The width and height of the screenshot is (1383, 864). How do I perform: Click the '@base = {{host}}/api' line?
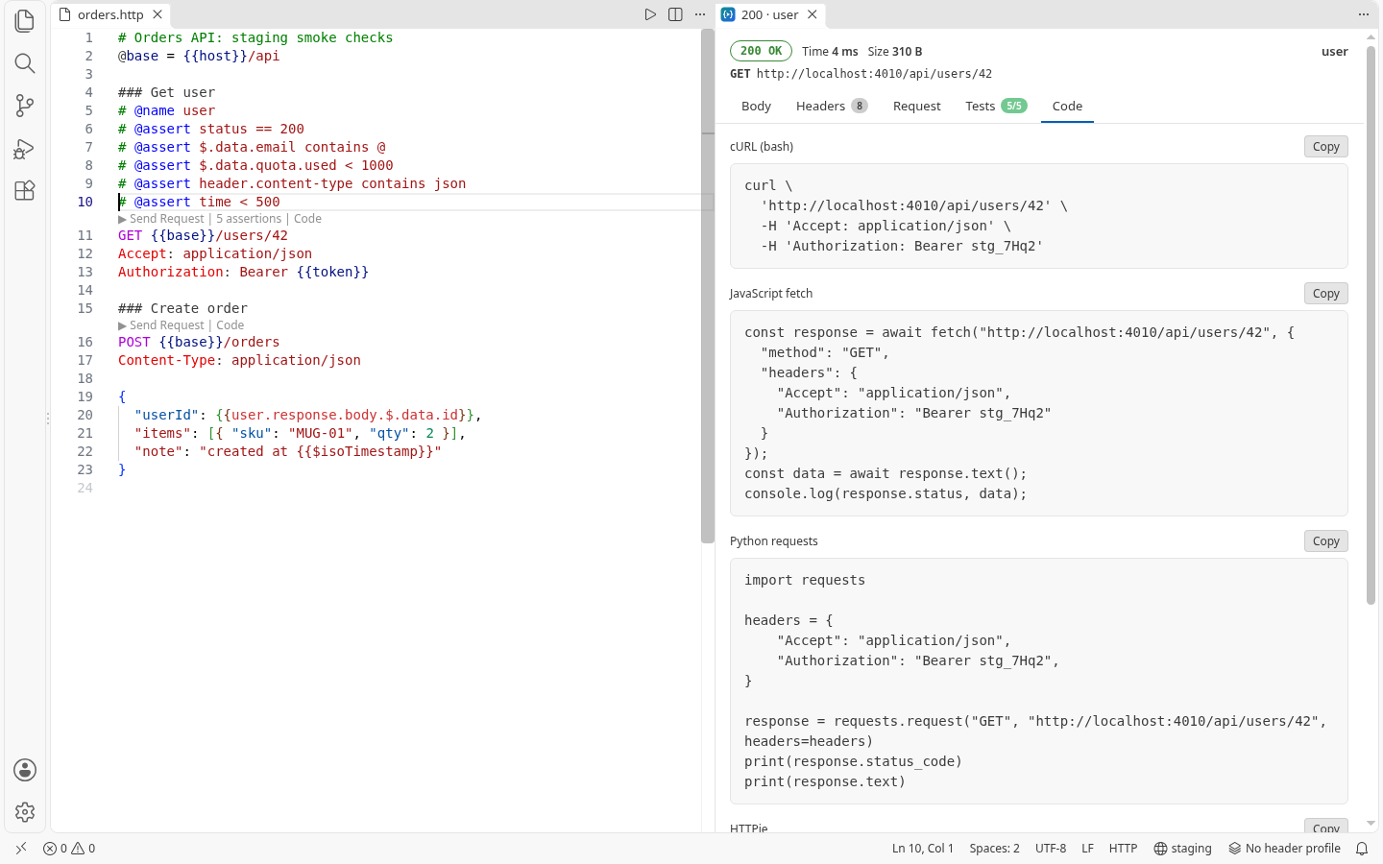pos(199,56)
